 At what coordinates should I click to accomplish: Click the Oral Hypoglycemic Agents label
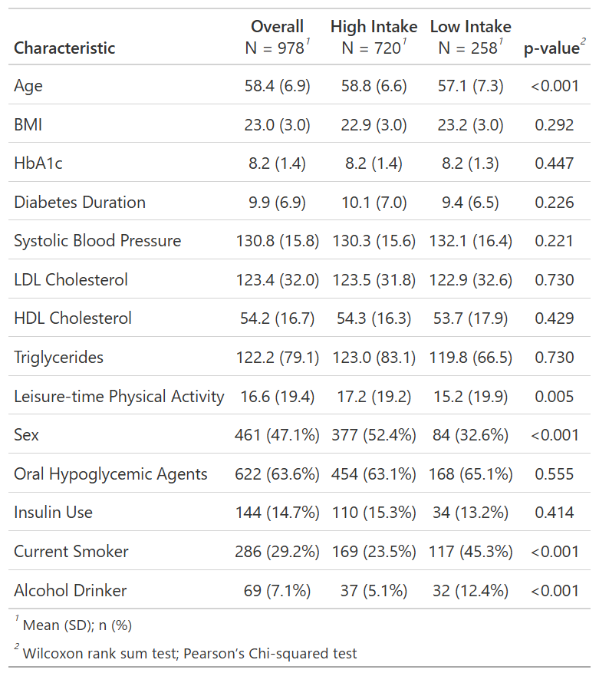[110, 474]
